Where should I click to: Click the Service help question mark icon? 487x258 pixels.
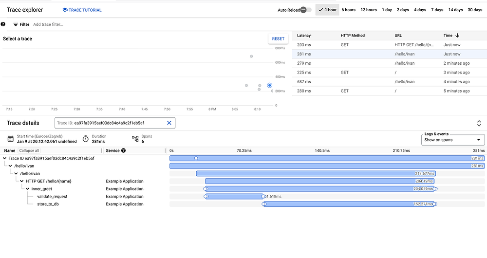point(123,150)
